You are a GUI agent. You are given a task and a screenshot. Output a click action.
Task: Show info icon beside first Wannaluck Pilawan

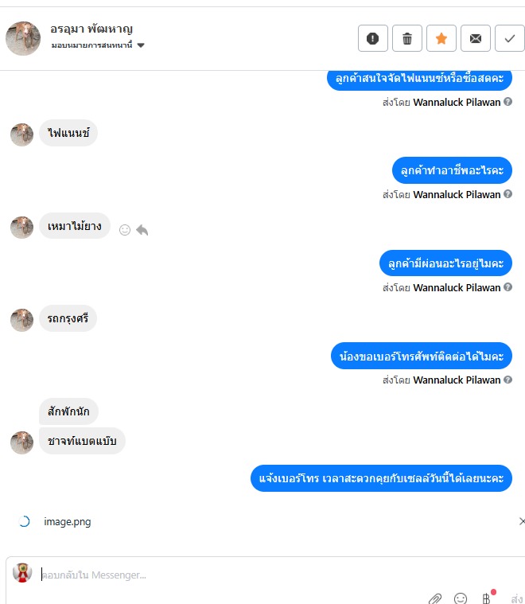pos(508,102)
